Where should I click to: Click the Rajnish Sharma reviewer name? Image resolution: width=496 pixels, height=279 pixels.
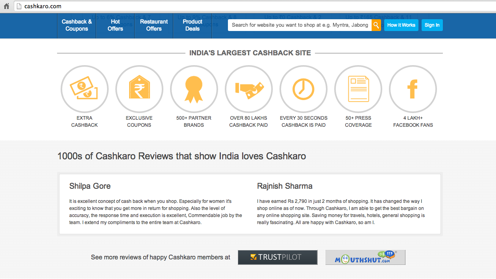285,186
